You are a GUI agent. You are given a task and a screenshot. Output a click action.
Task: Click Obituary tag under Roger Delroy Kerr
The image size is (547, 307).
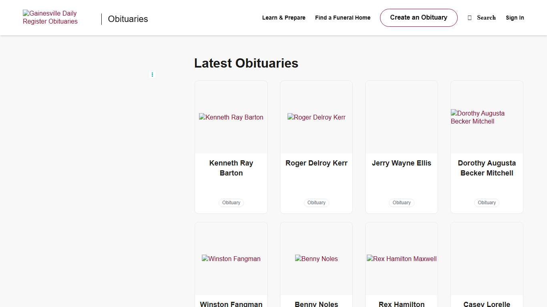point(316,203)
